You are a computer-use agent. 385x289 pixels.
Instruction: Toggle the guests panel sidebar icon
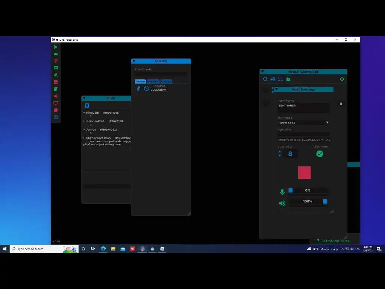pos(56,75)
